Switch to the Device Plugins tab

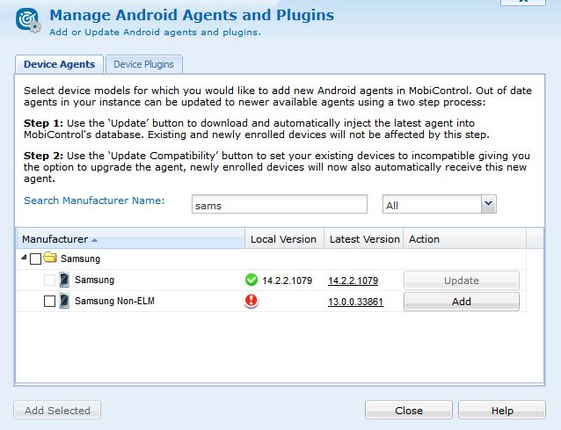pyautogui.click(x=144, y=64)
